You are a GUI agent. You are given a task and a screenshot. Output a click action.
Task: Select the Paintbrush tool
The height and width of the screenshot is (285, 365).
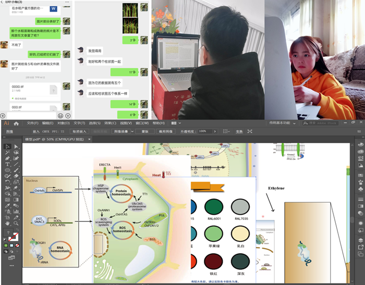[x=16, y=170]
